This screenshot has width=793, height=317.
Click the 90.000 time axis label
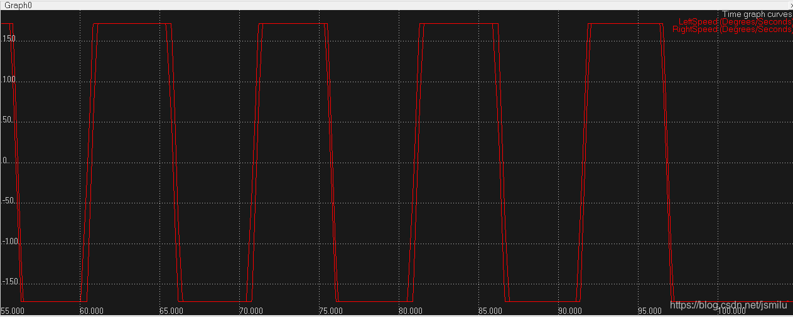click(569, 311)
